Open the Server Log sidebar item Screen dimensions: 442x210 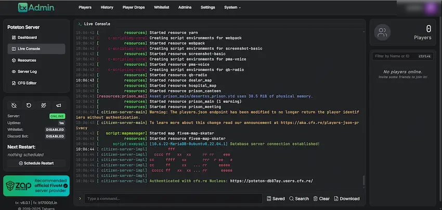click(x=36, y=72)
